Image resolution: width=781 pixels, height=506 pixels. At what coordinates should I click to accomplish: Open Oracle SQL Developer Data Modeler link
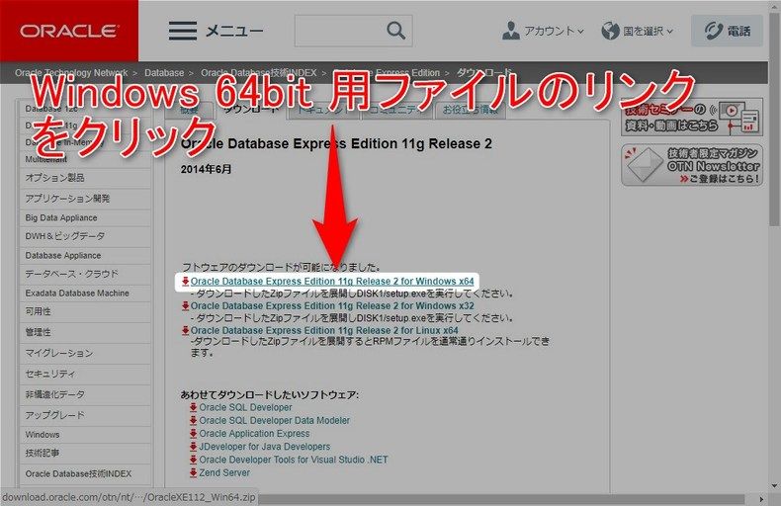(x=275, y=420)
